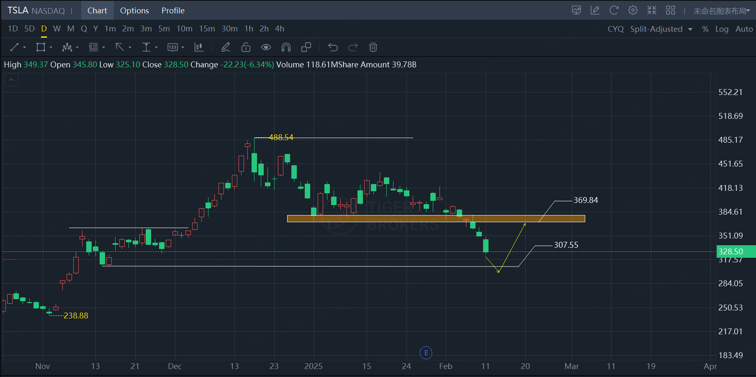This screenshot has height=377, width=756.
Task: Click the refresh chart icon
Action: coord(614,10)
